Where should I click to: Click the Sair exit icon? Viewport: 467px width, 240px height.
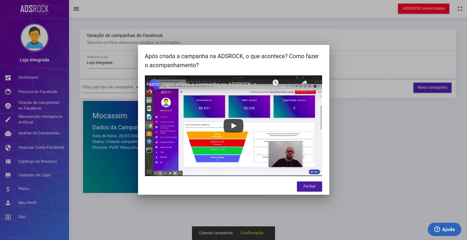[x=8, y=217]
